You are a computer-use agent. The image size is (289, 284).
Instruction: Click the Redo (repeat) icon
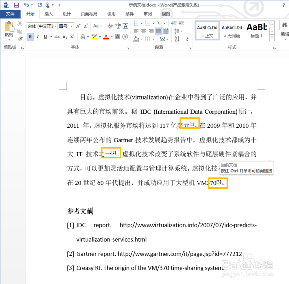click(x=40, y=5)
